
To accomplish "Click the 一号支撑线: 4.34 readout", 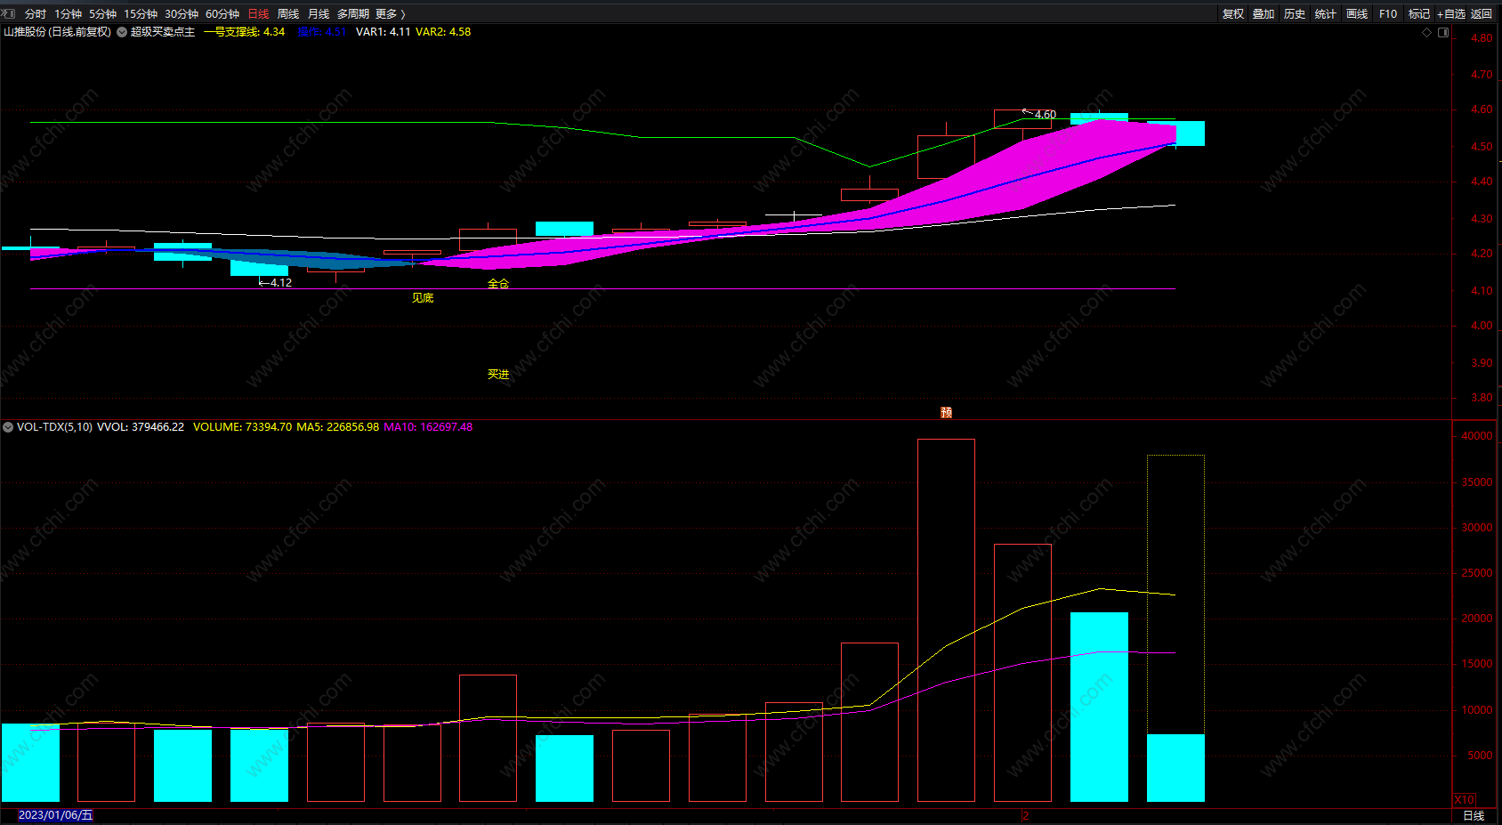I will coord(245,32).
